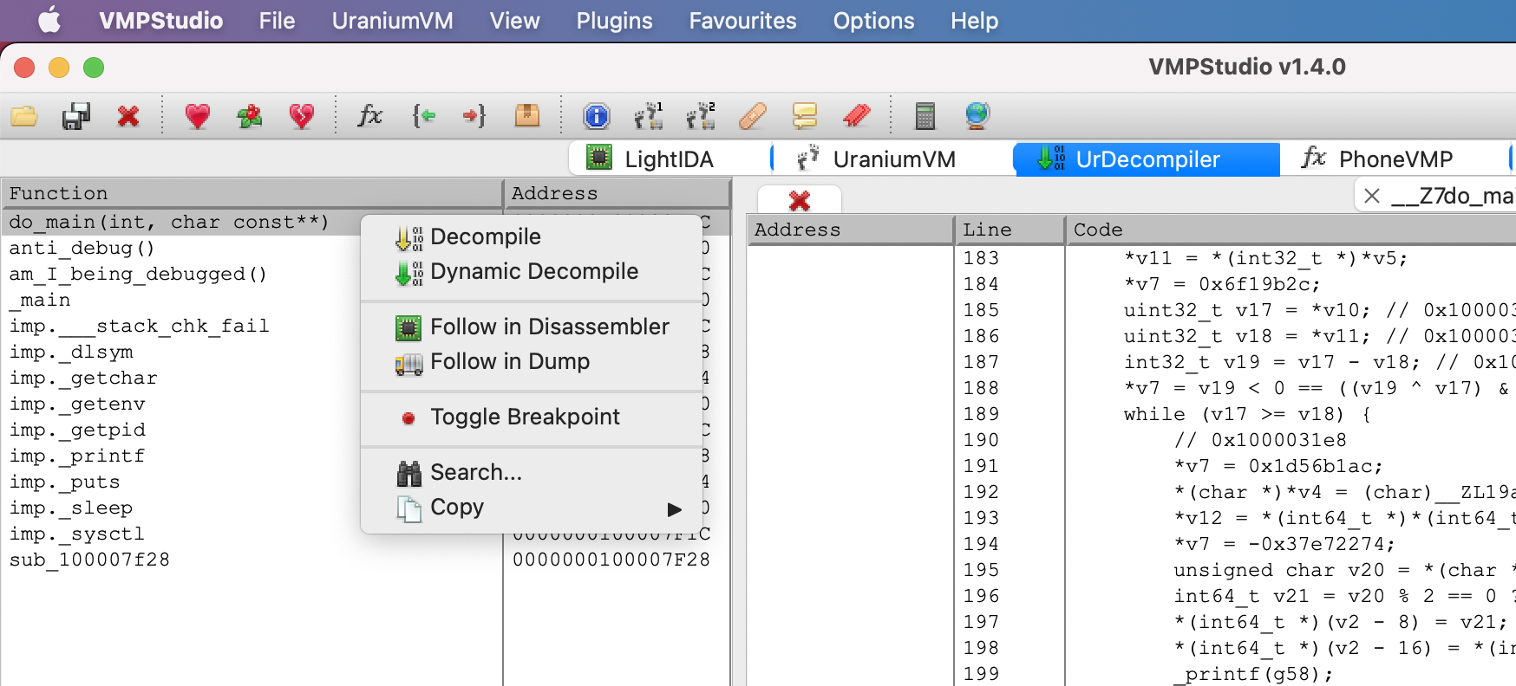Image resolution: width=1516 pixels, height=686 pixels.
Task: Click the Address header in decompiler pane
Action: pos(850,230)
